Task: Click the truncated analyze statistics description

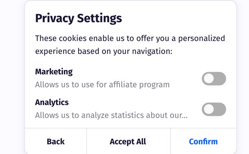Action: coord(111,115)
